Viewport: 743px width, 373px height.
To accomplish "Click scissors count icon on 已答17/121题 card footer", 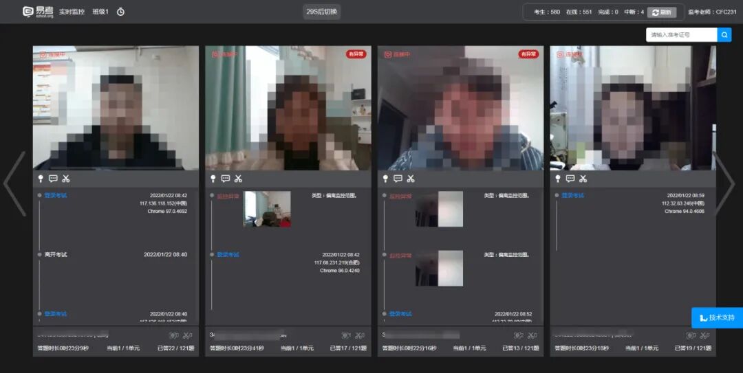I will tap(360, 335).
